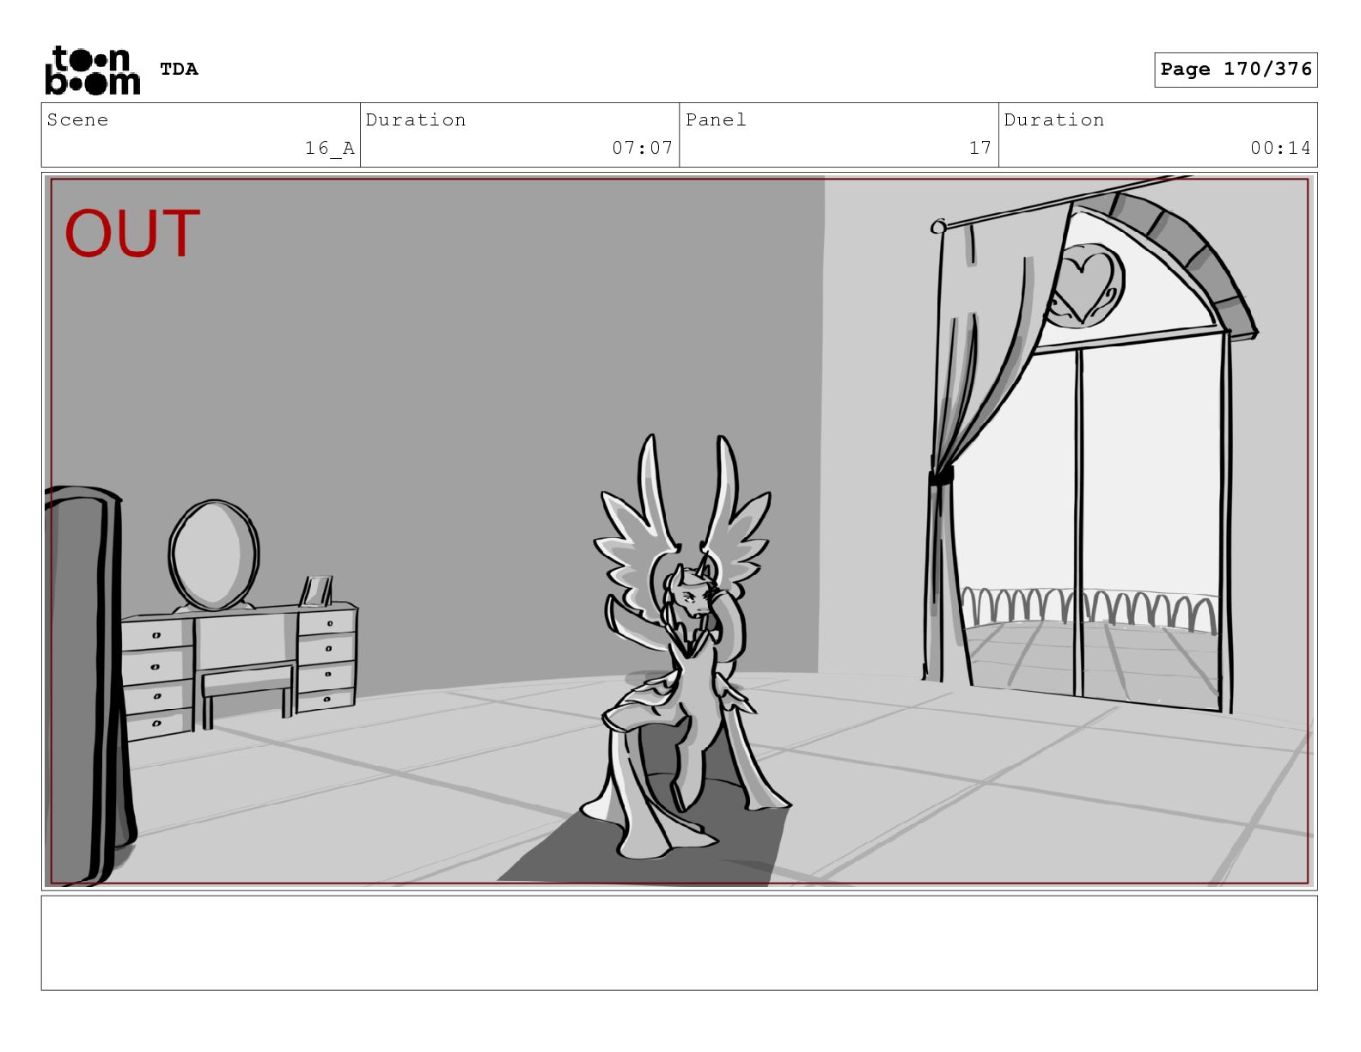Click the 'Panel' header label

[716, 119]
